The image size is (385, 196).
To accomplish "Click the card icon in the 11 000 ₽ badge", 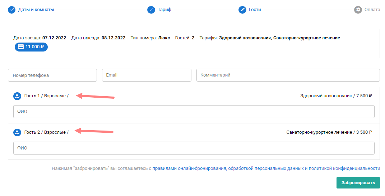I will tap(21, 47).
